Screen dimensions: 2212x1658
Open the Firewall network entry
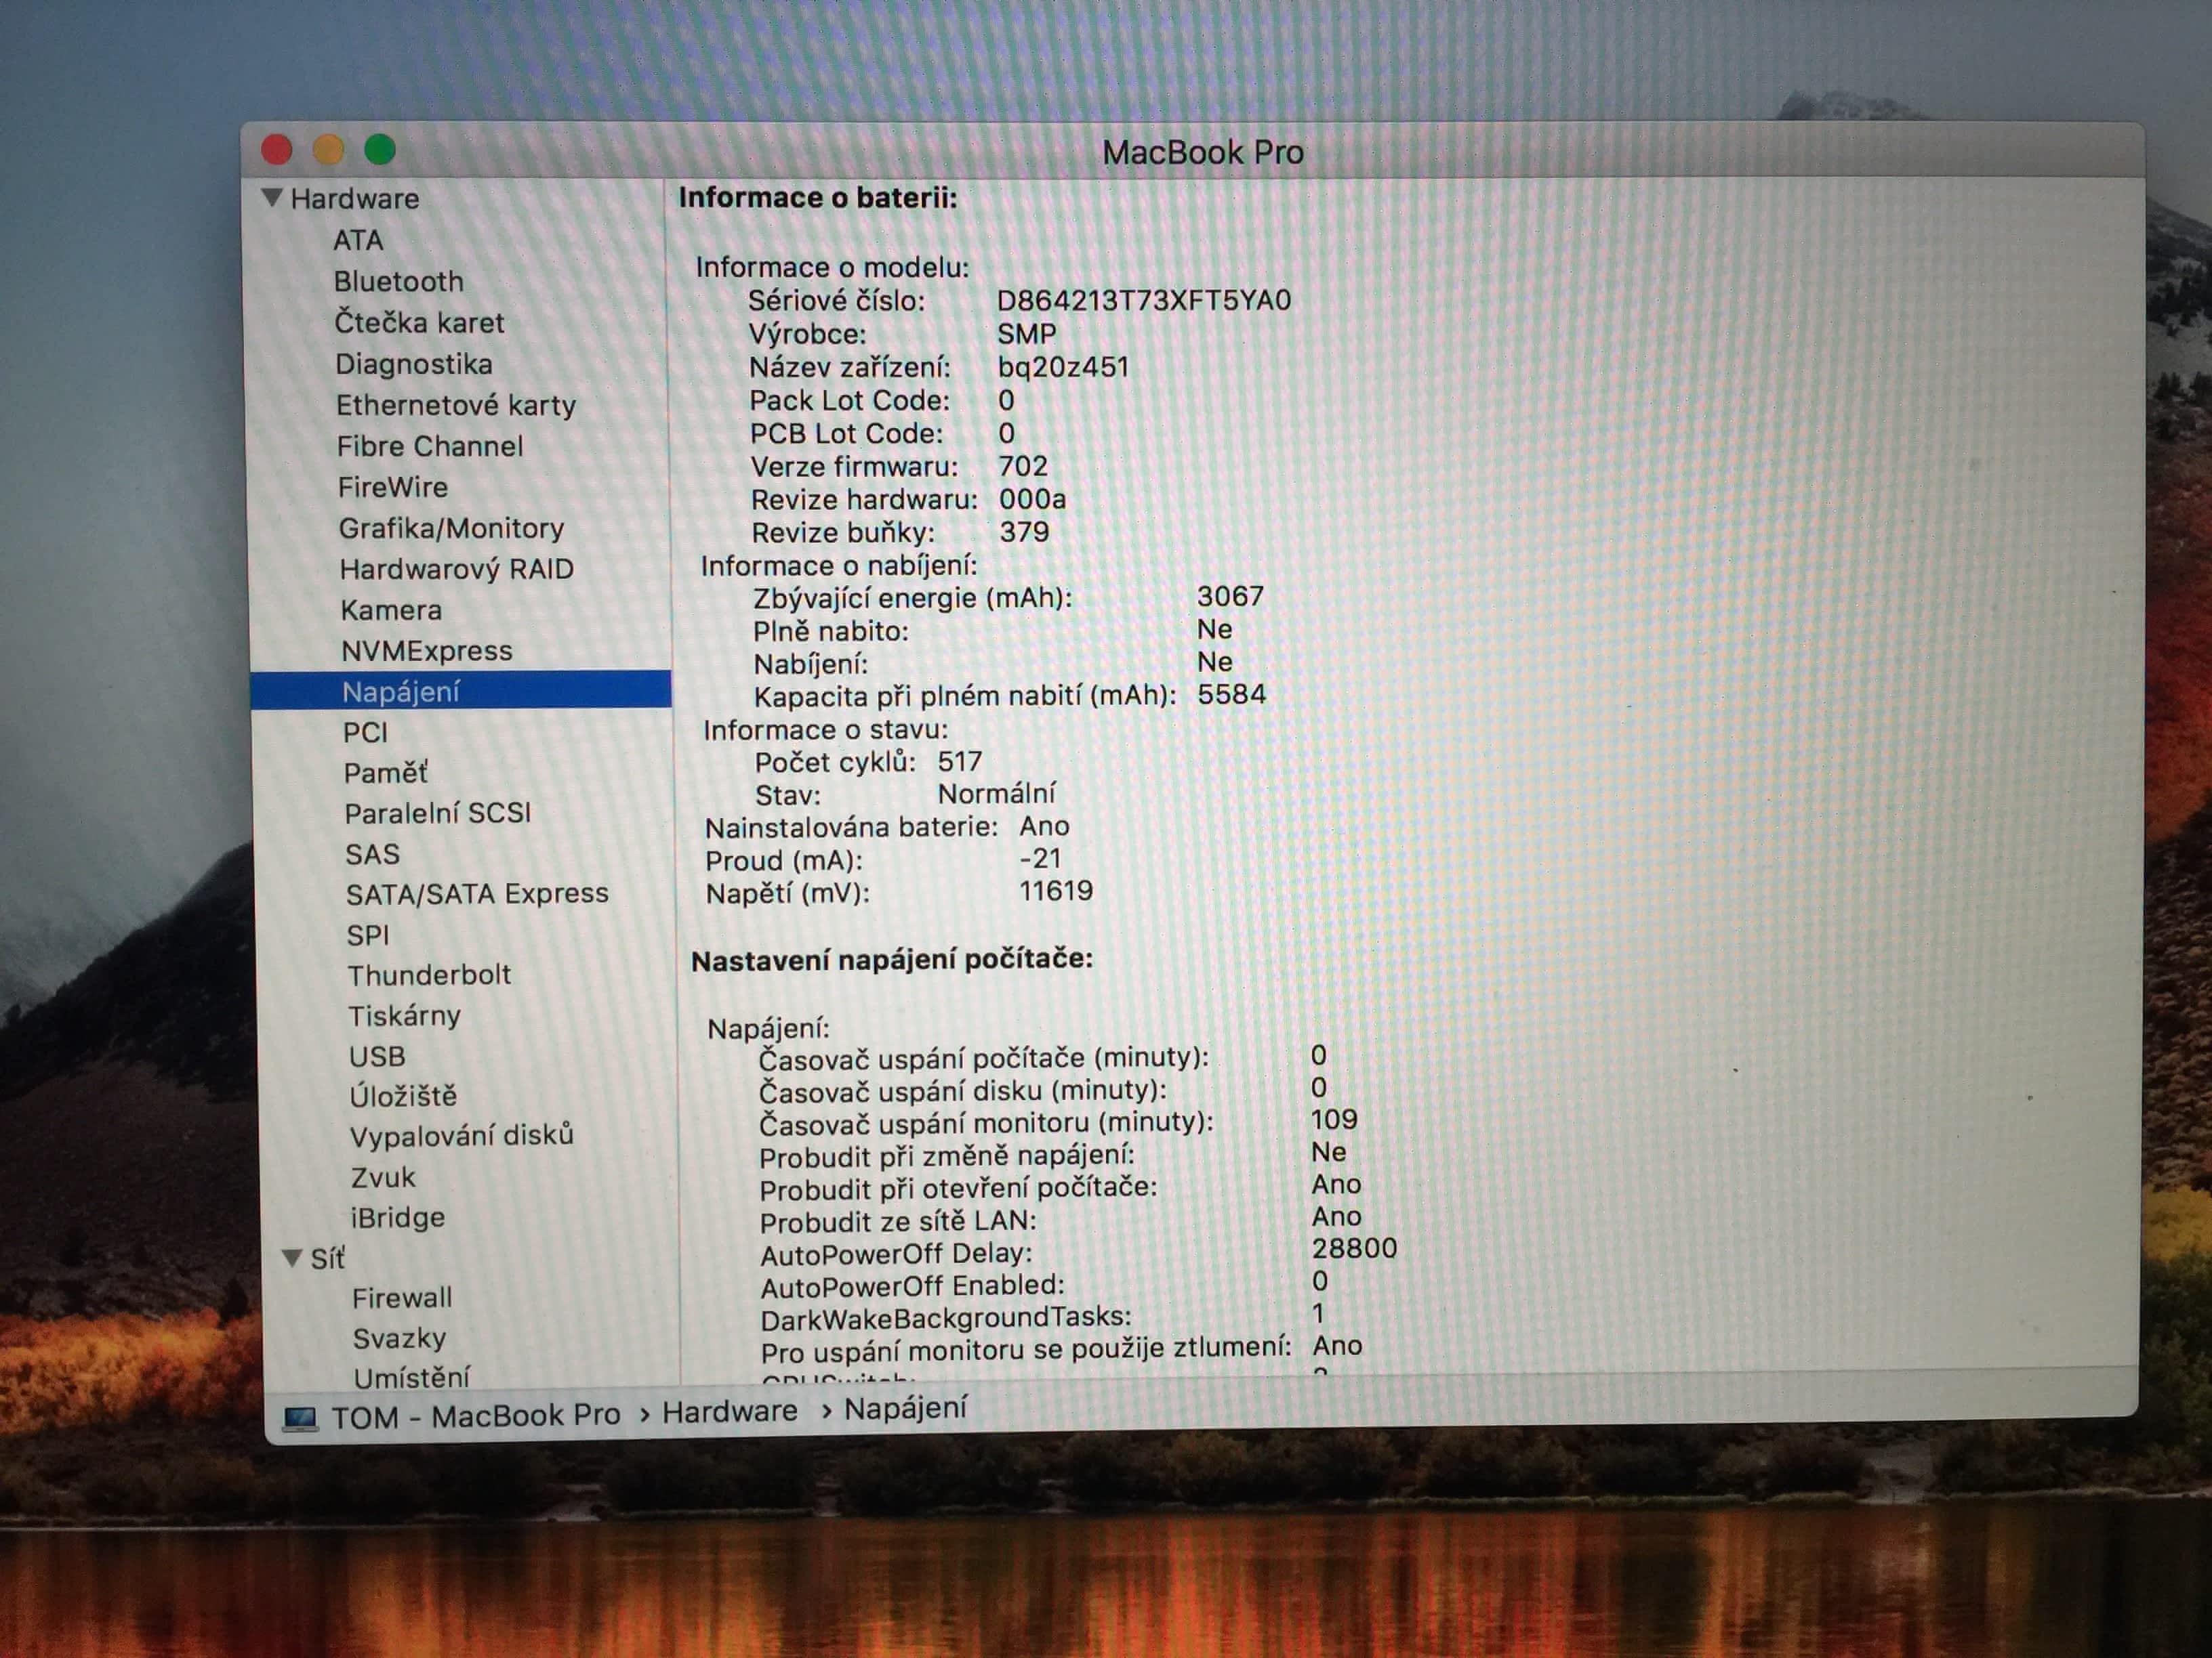[402, 1298]
